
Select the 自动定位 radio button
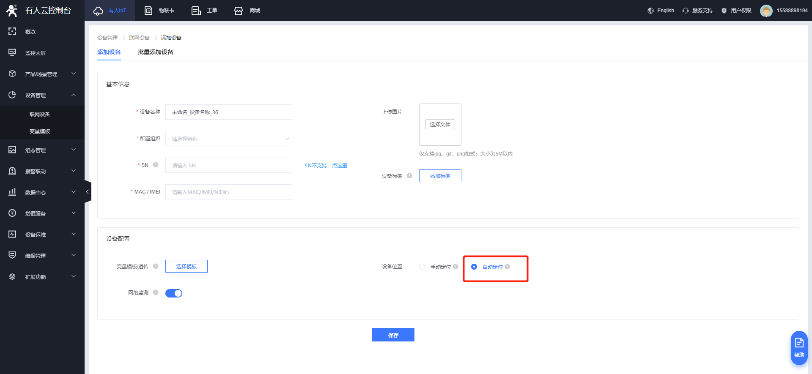point(474,267)
